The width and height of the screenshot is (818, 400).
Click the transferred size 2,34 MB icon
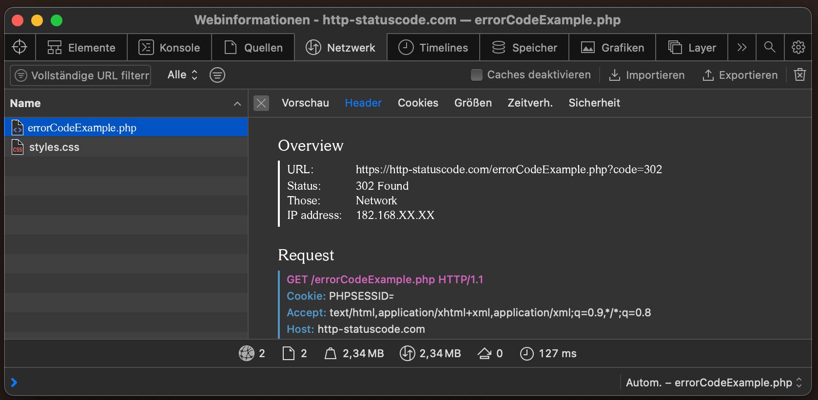[407, 353]
